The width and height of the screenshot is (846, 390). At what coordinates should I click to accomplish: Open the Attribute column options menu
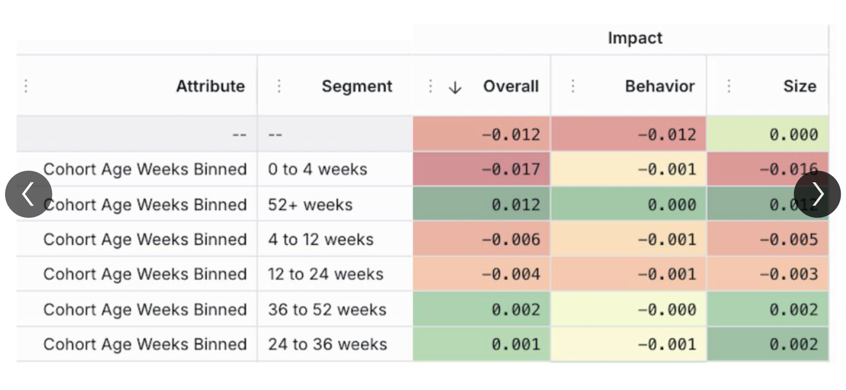click(x=26, y=86)
